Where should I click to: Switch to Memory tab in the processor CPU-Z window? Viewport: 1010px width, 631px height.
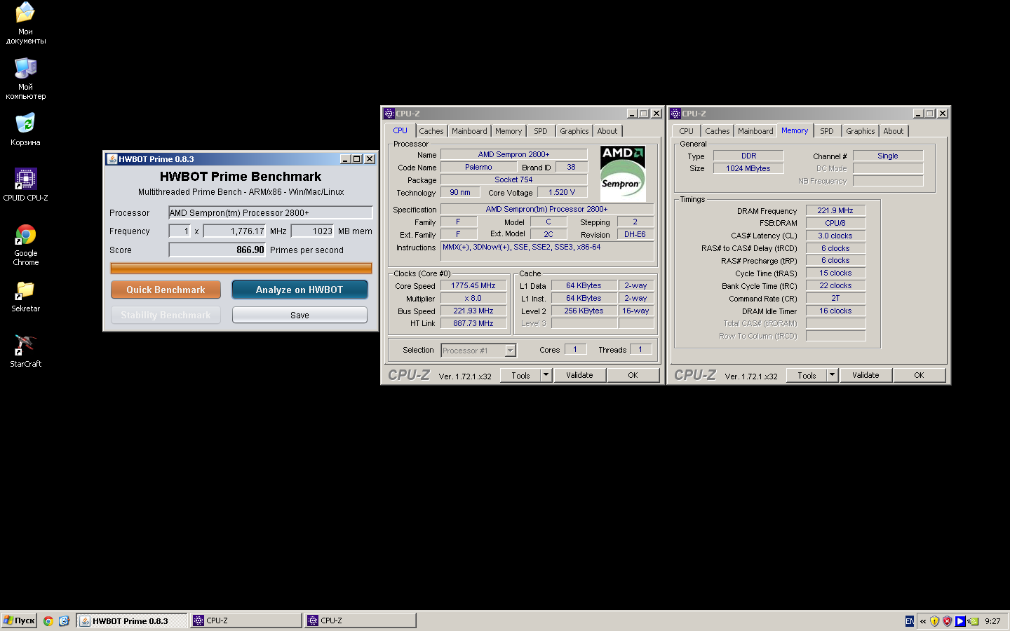point(509,131)
